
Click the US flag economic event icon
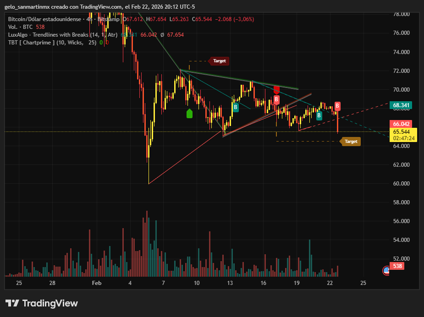click(386, 270)
